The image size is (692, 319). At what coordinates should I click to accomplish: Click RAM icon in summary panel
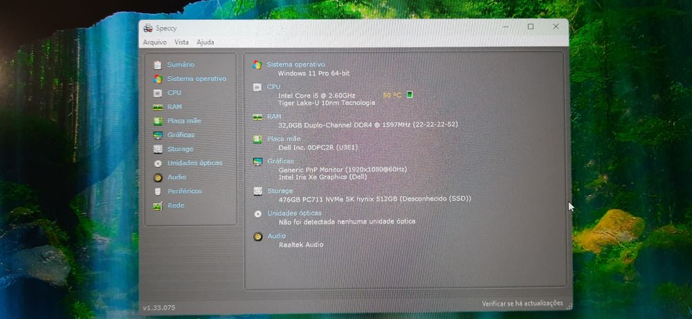[257, 117]
